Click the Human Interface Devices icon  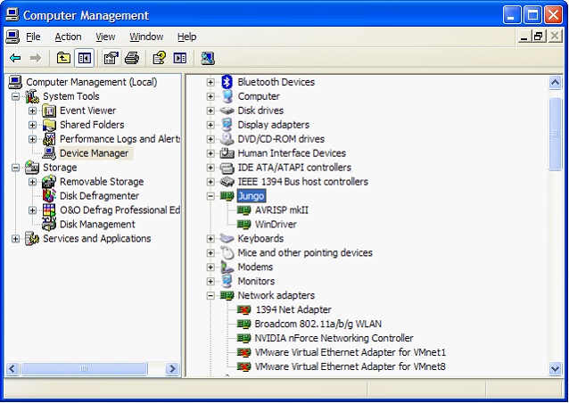click(x=227, y=153)
